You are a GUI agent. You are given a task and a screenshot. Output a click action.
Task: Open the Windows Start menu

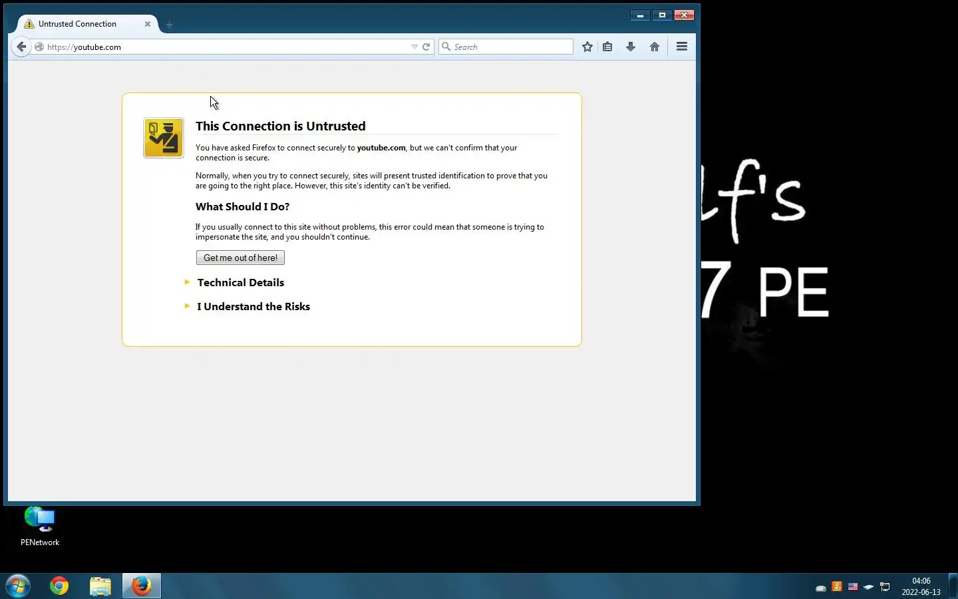18,586
